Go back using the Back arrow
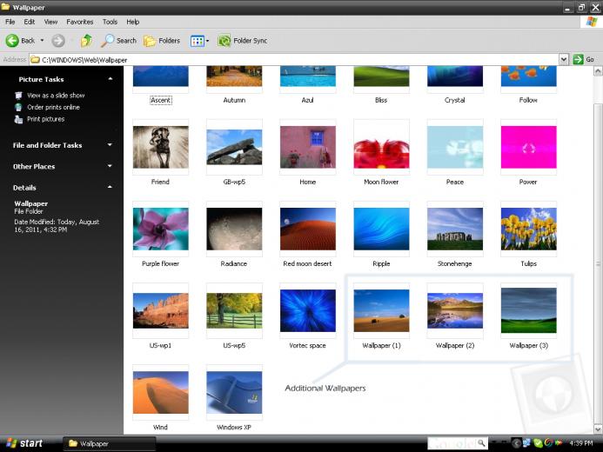Image resolution: width=603 pixels, height=452 pixels. click(x=20, y=40)
